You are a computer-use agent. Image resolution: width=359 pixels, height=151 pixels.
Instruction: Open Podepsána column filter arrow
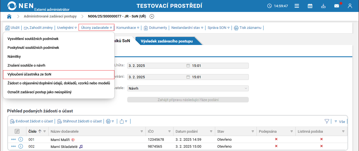[292, 131]
